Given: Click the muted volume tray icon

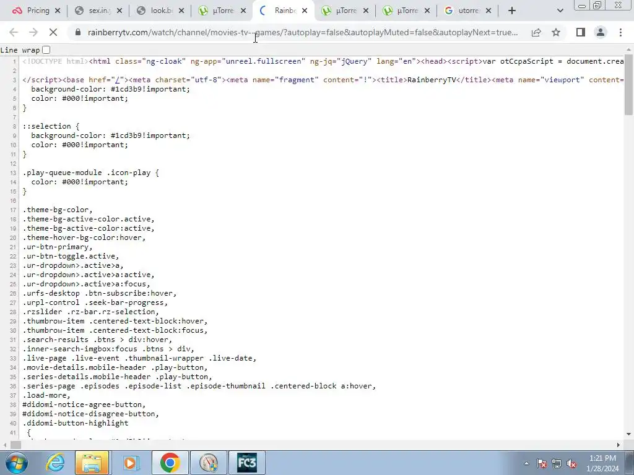Looking at the screenshot, I should [x=571, y=463].
